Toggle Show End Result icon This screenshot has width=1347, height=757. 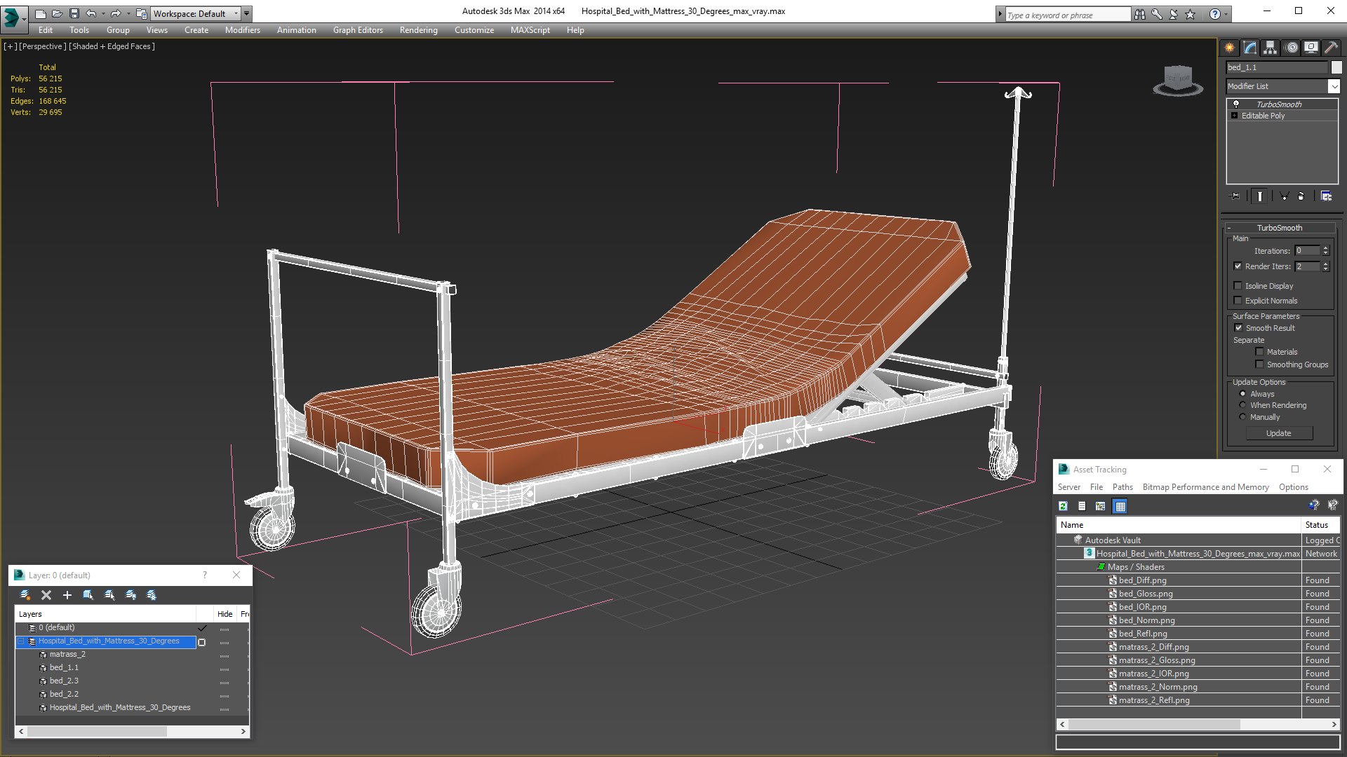1260,196
